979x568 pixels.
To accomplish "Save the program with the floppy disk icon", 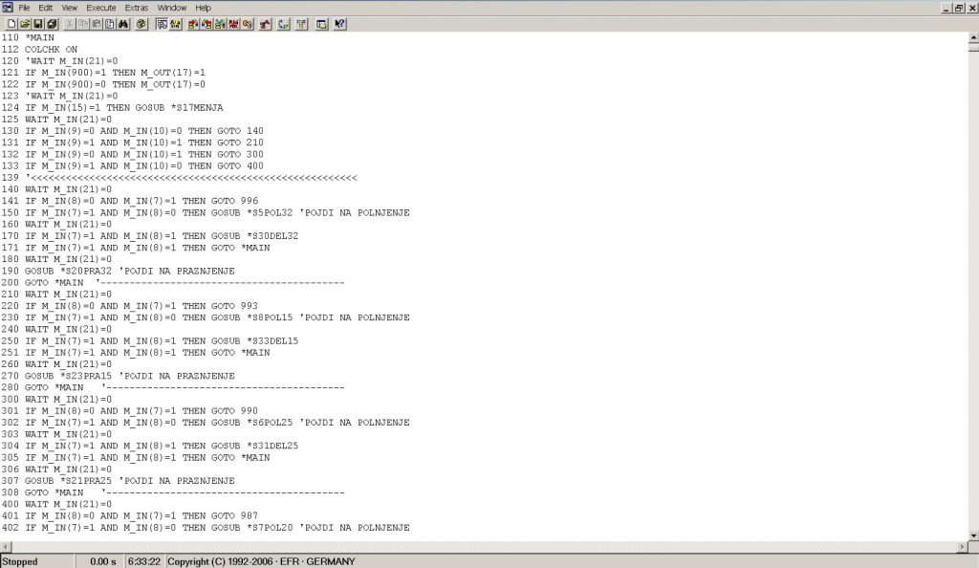I will tap(37, 23).
